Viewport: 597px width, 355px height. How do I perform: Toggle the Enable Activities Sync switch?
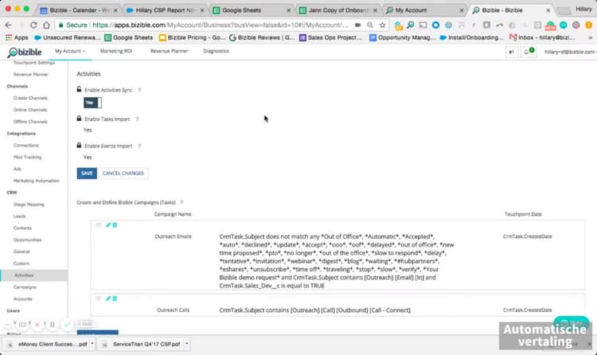pos(92,103)
